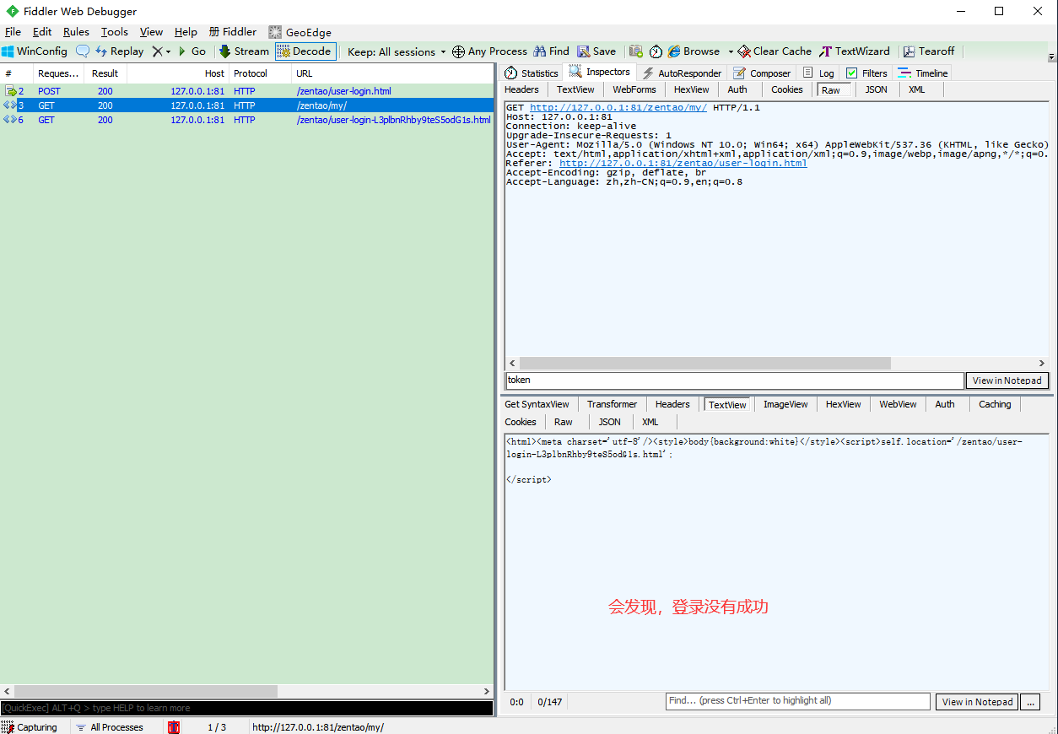Replay the selected session
Screen dimensions: 1058x734
119,51
